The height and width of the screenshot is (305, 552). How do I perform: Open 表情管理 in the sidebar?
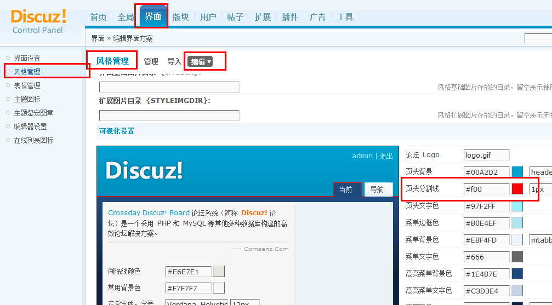click(27, 85)
